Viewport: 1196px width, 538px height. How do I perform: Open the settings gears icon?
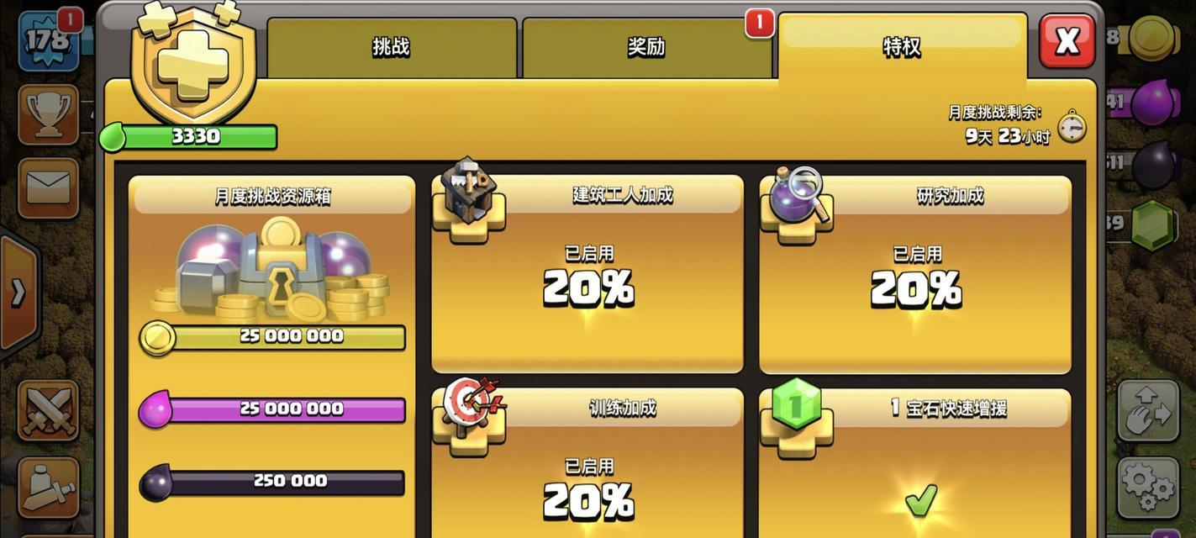click(1148, 488)
